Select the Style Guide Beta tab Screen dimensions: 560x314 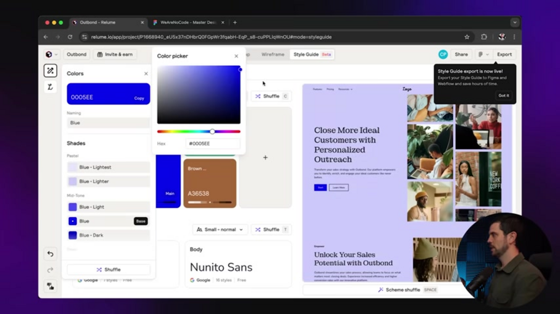click(312, 54)
